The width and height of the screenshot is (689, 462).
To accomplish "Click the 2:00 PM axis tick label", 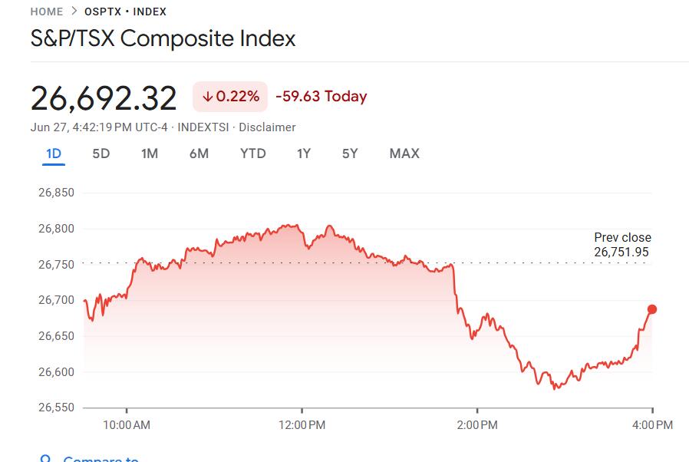I will (477, 425).
